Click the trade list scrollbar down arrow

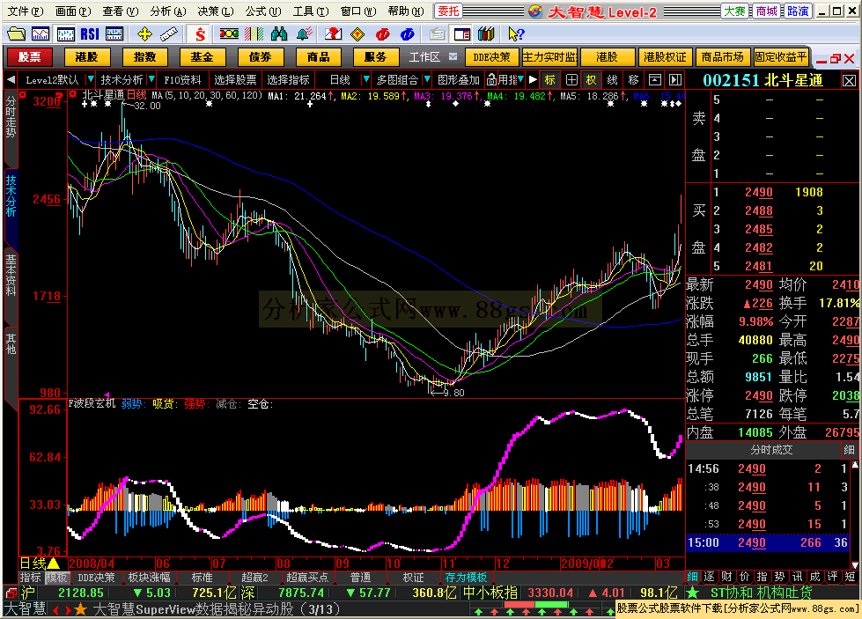tap(855, 564)
